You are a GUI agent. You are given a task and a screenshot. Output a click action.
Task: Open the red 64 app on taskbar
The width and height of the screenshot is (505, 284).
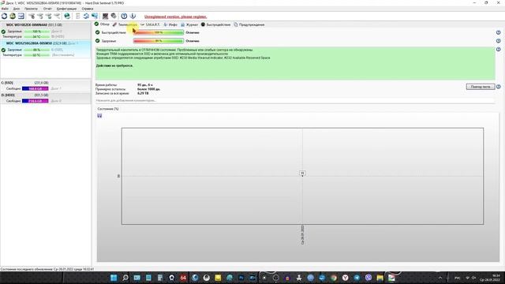tap(183, 278)
